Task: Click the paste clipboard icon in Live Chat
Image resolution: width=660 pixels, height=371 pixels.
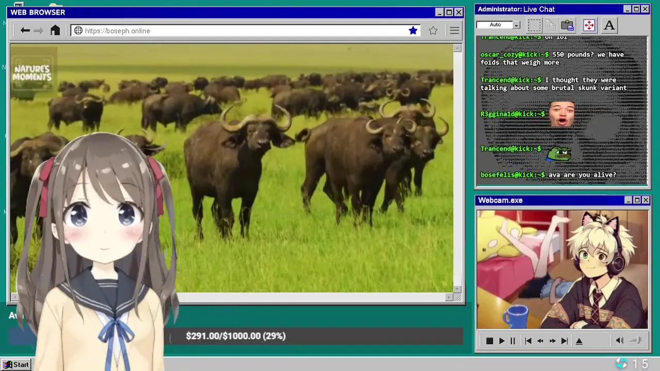Action: coord(568,25)
